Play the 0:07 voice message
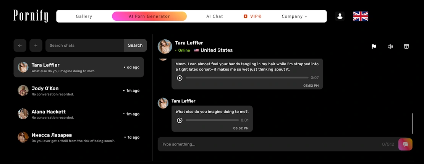Viewport: 424px width, 164px height. click(x=180, y=78)
